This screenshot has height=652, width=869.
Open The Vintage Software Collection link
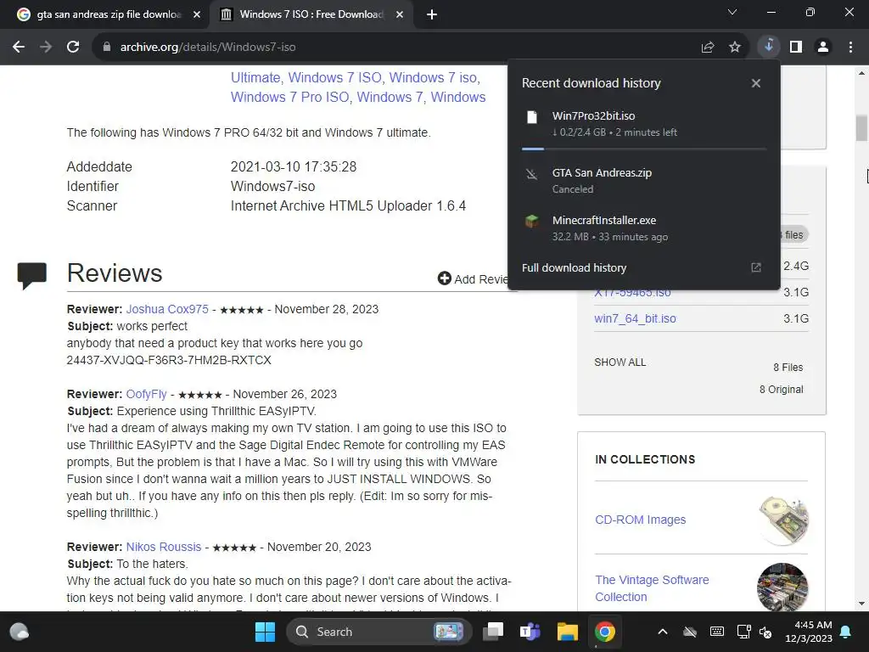click(652, 588)
